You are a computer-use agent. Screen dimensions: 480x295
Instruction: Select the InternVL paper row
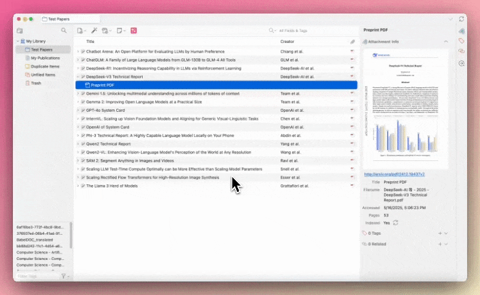(217, 119)
